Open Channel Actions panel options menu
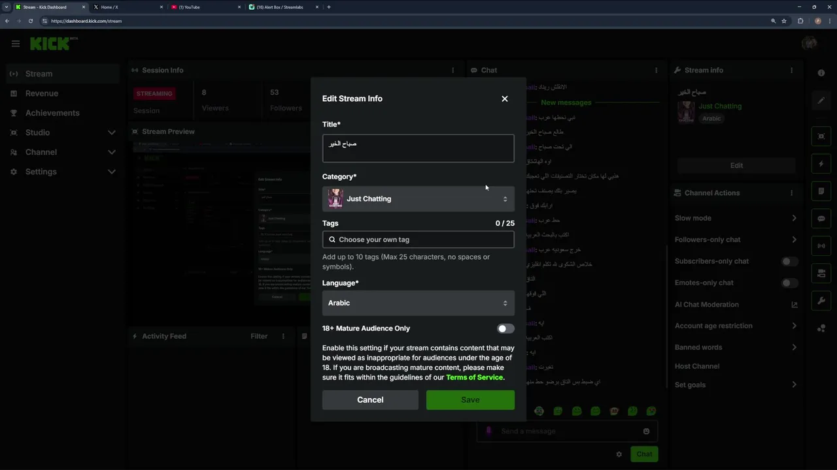 click(x=791, y=193)
